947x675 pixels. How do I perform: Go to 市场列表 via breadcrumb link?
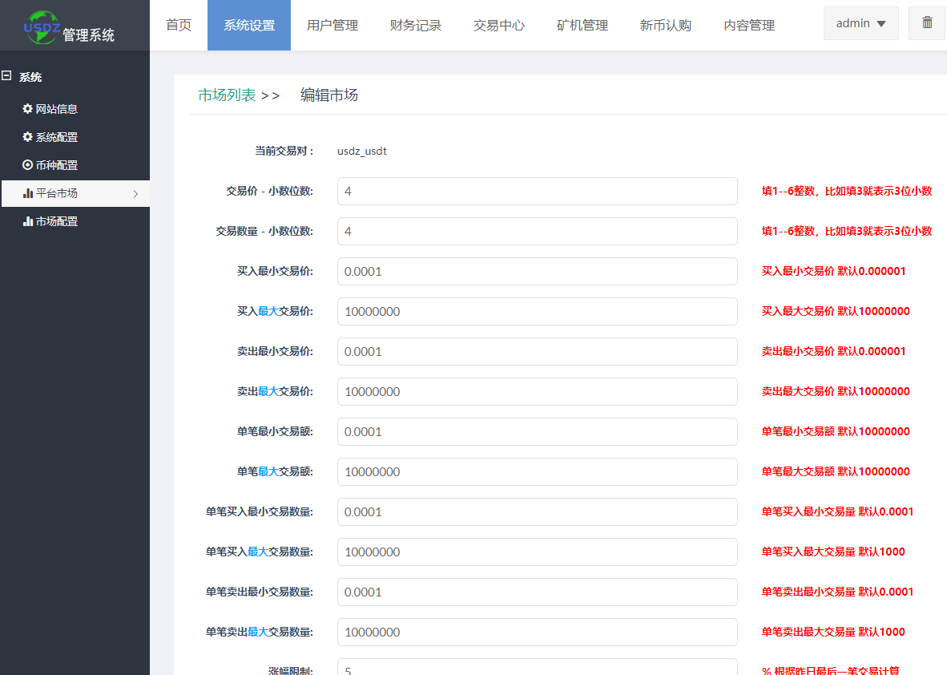(227, 94)
